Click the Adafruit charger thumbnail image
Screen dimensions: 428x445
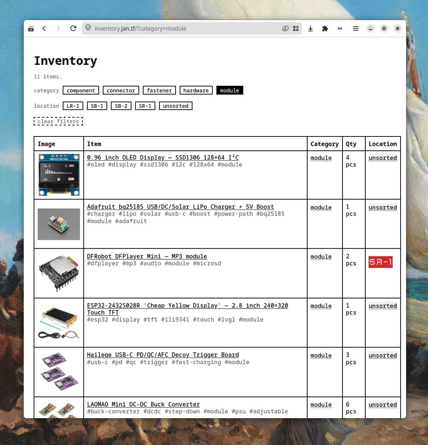coord(59,224)
